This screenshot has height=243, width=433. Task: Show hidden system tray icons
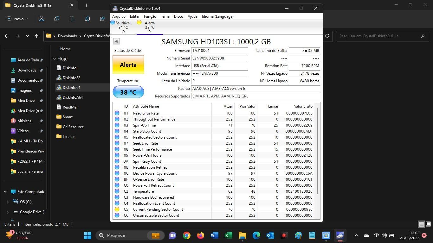[x=356, y=235]
